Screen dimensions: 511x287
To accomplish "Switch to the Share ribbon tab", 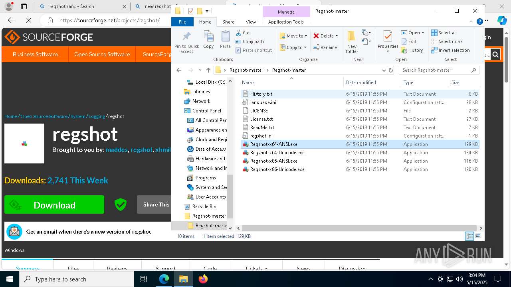I will click(228, 22).
